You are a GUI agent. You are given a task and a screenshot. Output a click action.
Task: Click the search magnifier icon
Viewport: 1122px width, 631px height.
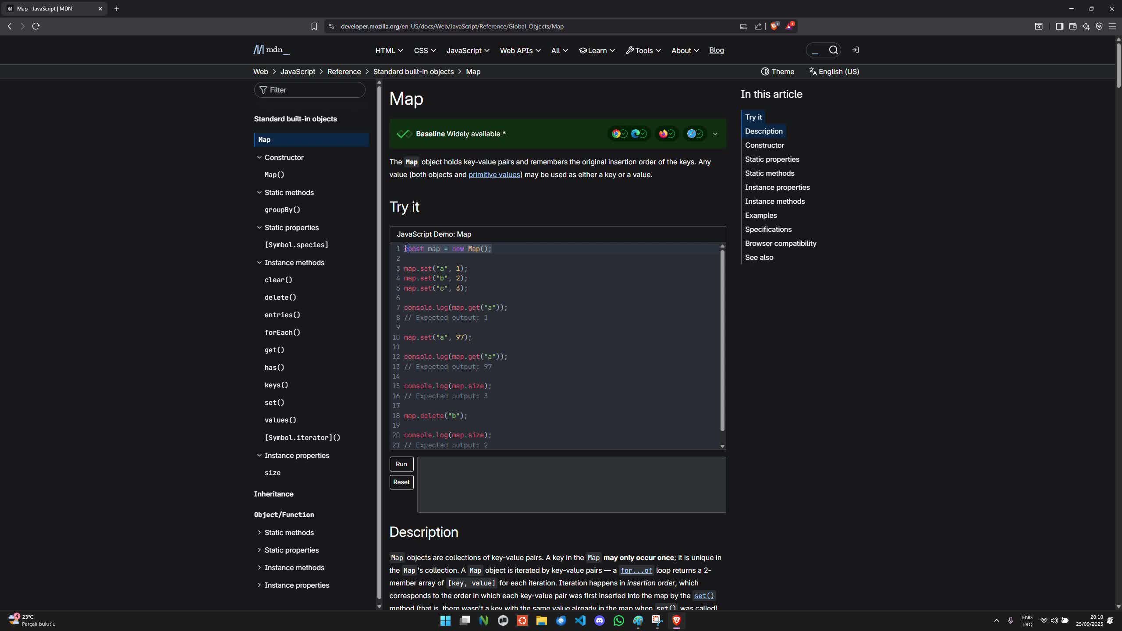[x=833, y=50]
